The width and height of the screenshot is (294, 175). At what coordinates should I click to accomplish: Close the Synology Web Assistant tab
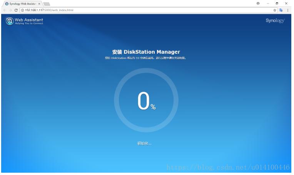(39, 4)
